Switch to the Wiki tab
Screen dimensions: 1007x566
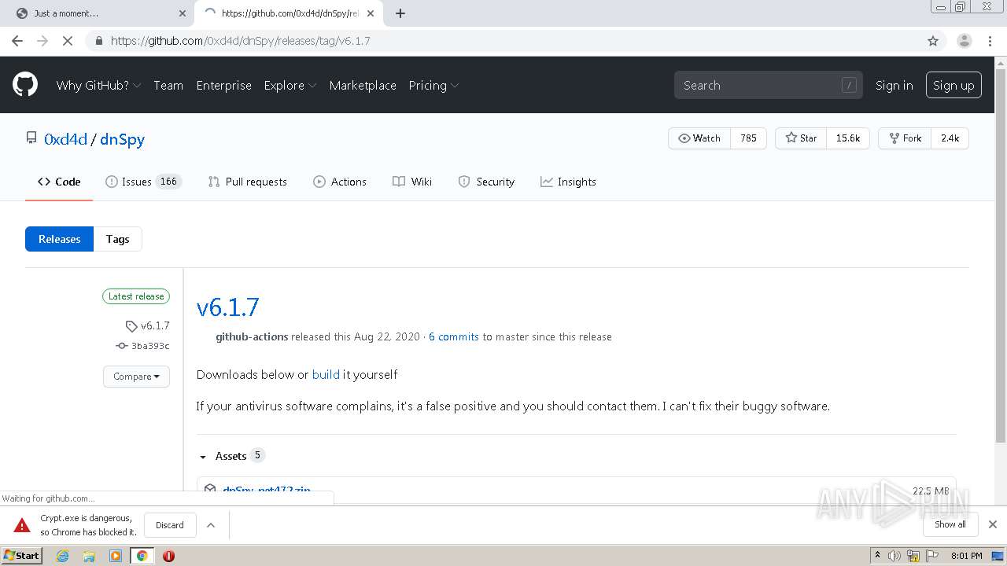(412, 182)
